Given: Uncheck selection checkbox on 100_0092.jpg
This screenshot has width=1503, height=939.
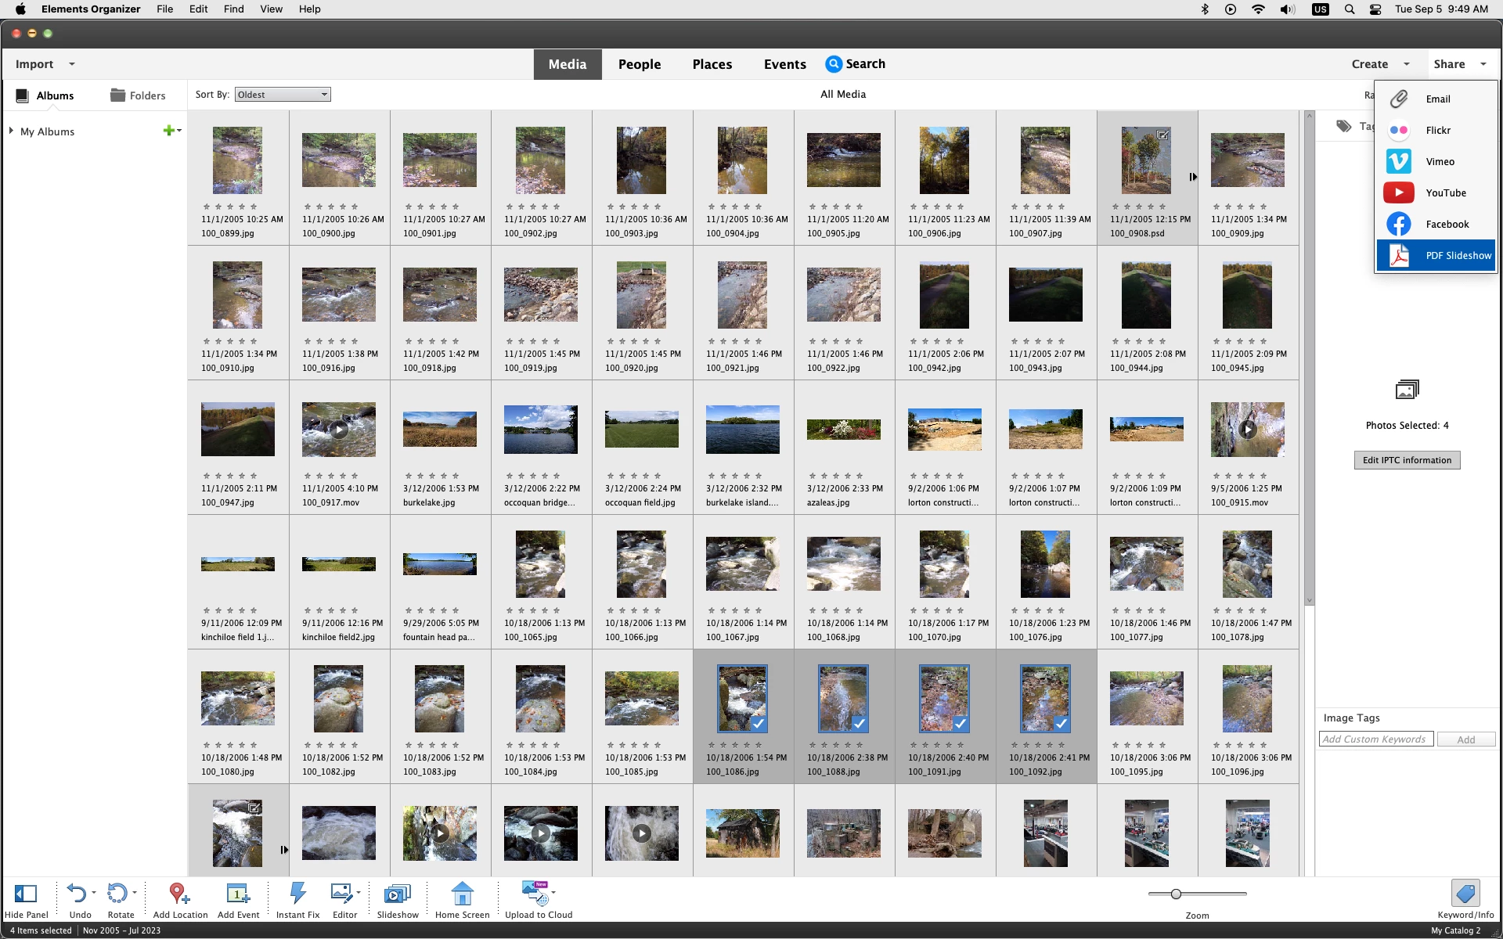Looking at the screenshot, I should (x=1061, y=724).
